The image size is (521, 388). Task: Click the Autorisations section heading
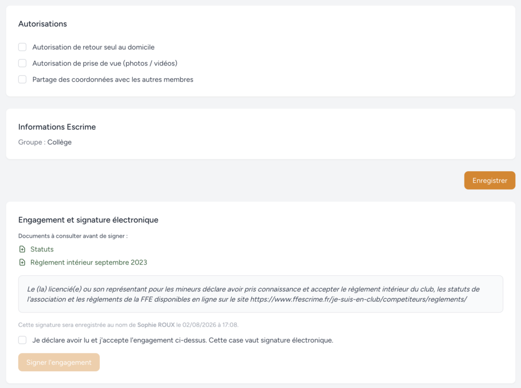[x=43, y=24]
